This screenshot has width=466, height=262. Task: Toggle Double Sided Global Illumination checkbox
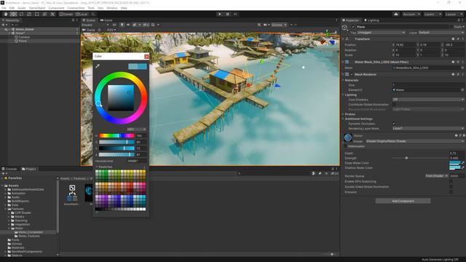[x=451, y=187]
